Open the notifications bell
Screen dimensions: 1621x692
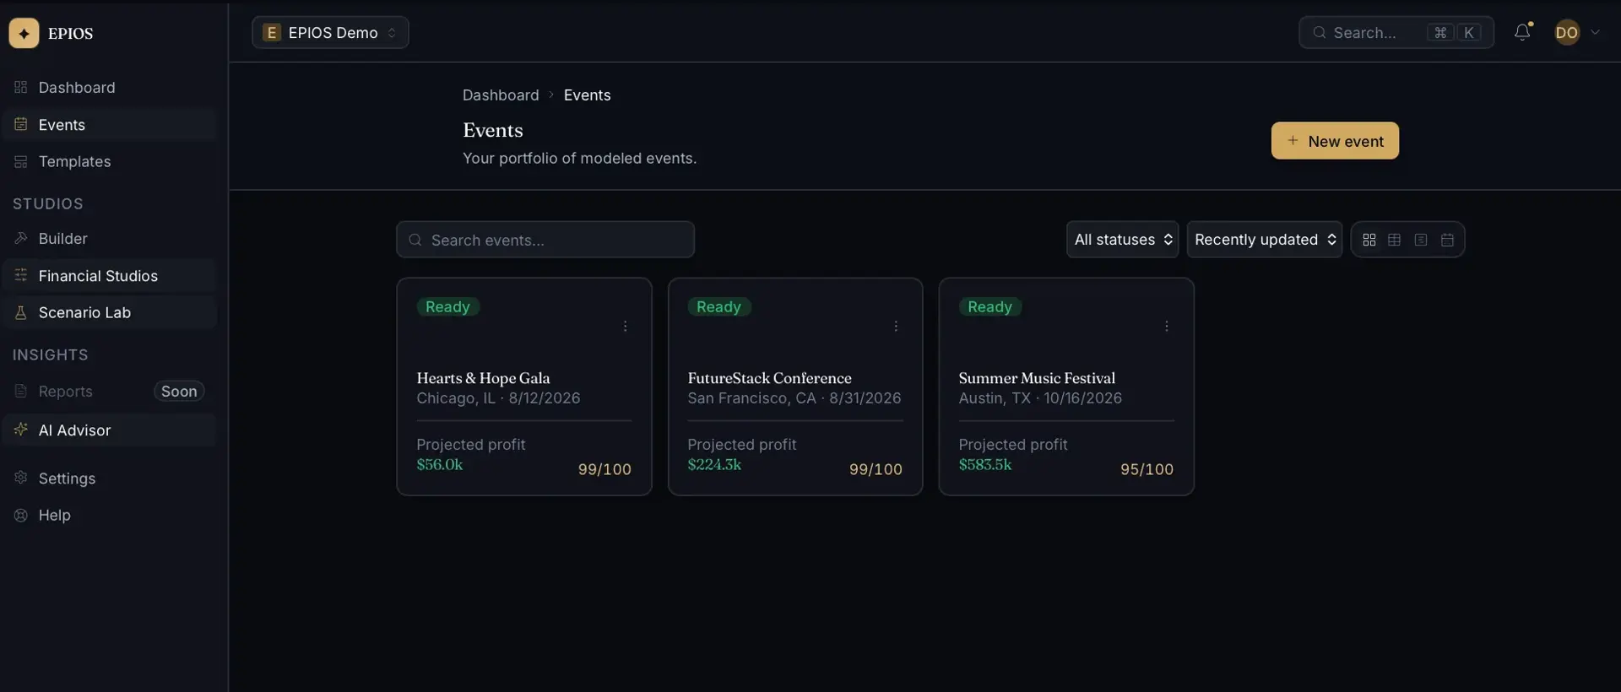pos(1522,32)
